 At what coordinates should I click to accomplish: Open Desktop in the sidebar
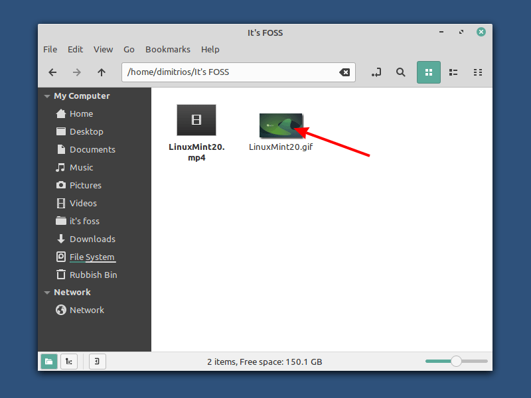click(94, 131)
